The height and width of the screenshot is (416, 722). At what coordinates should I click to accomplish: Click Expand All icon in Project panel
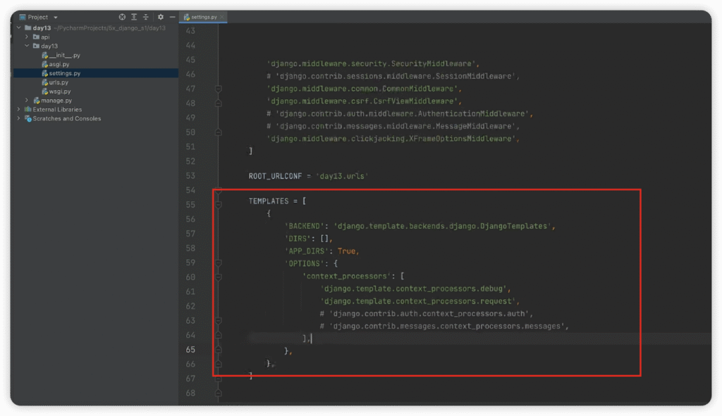point(134,17)
